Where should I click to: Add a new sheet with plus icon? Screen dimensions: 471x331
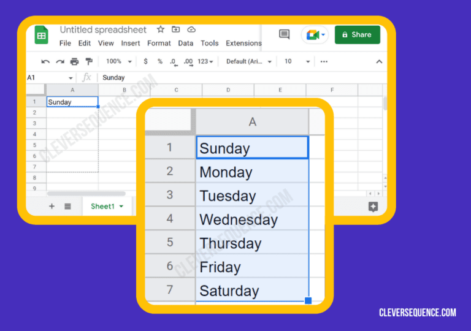point(52,207)
